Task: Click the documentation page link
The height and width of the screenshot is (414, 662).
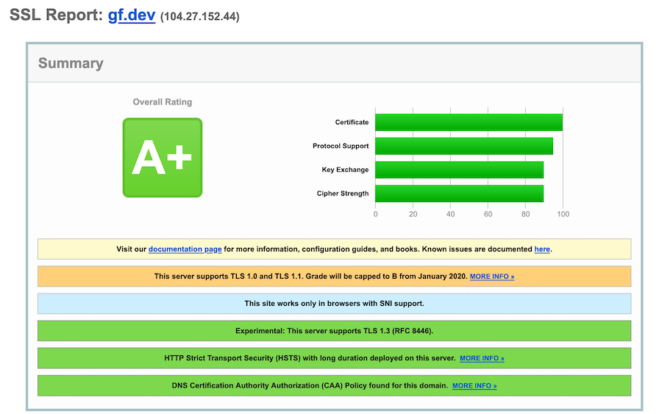Action: click(185, 249)
